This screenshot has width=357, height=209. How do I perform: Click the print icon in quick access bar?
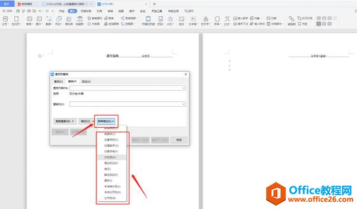[x=29, y=11]
